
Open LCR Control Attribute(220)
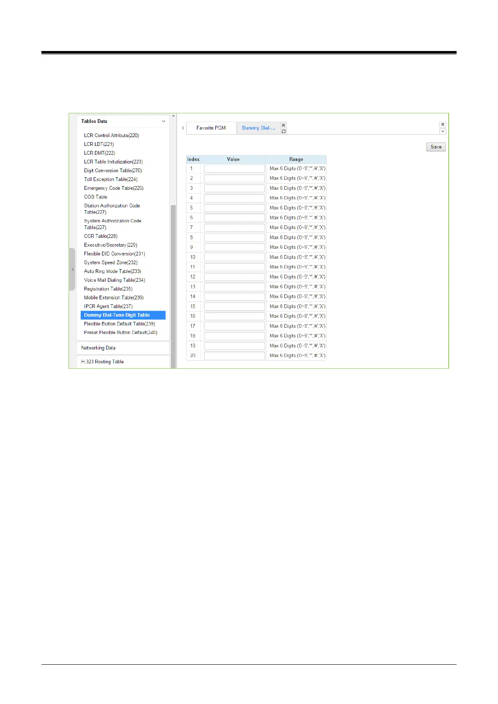coord(111,135)
